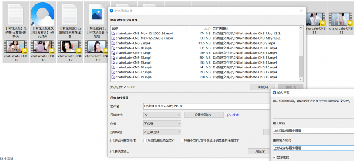Screen dimensions: 354x161
Task: Toggle the 测试压缩文件(T) checkbox
Action: tap(112, 141)
